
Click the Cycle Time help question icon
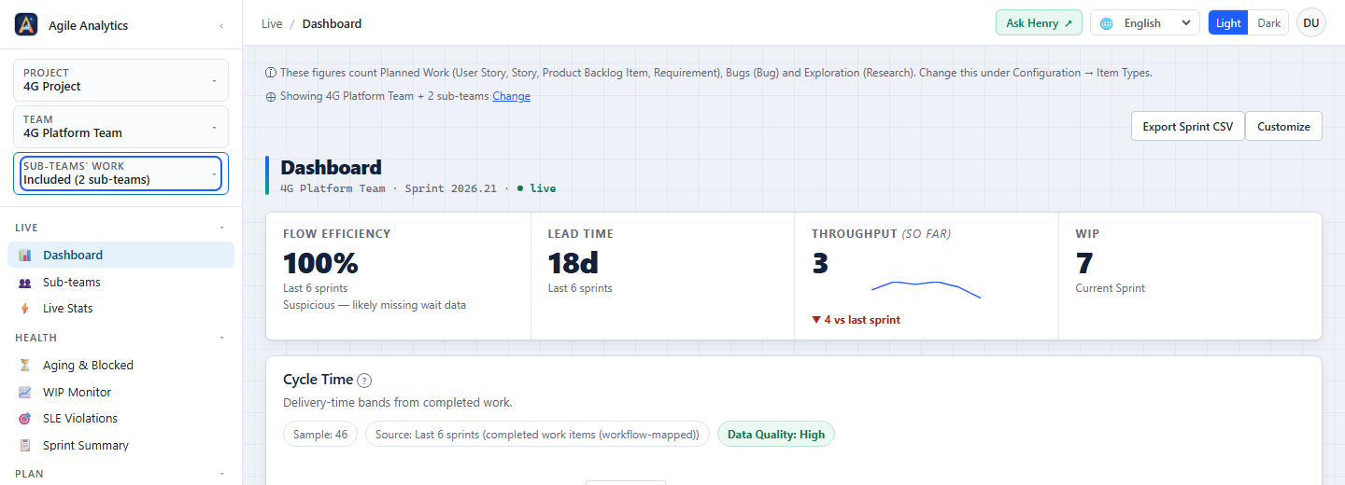(x=364, y=381)
